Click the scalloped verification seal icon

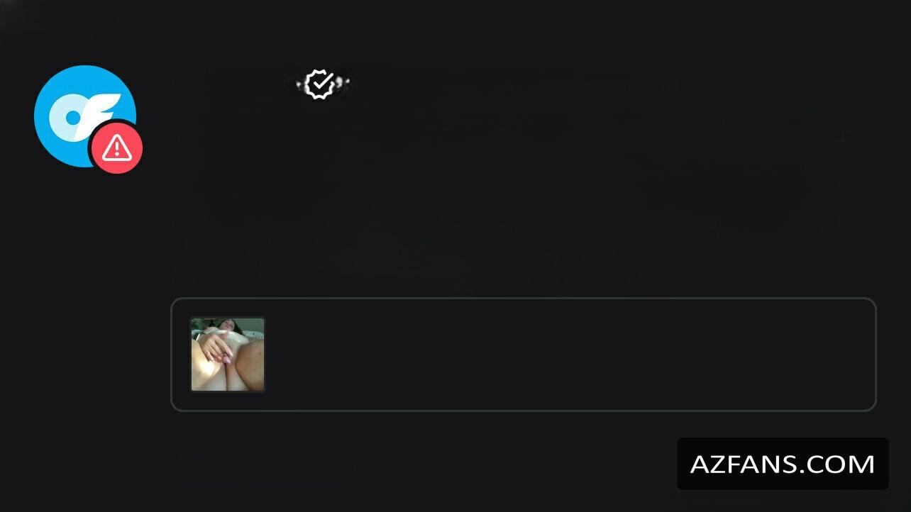[321, 84]
